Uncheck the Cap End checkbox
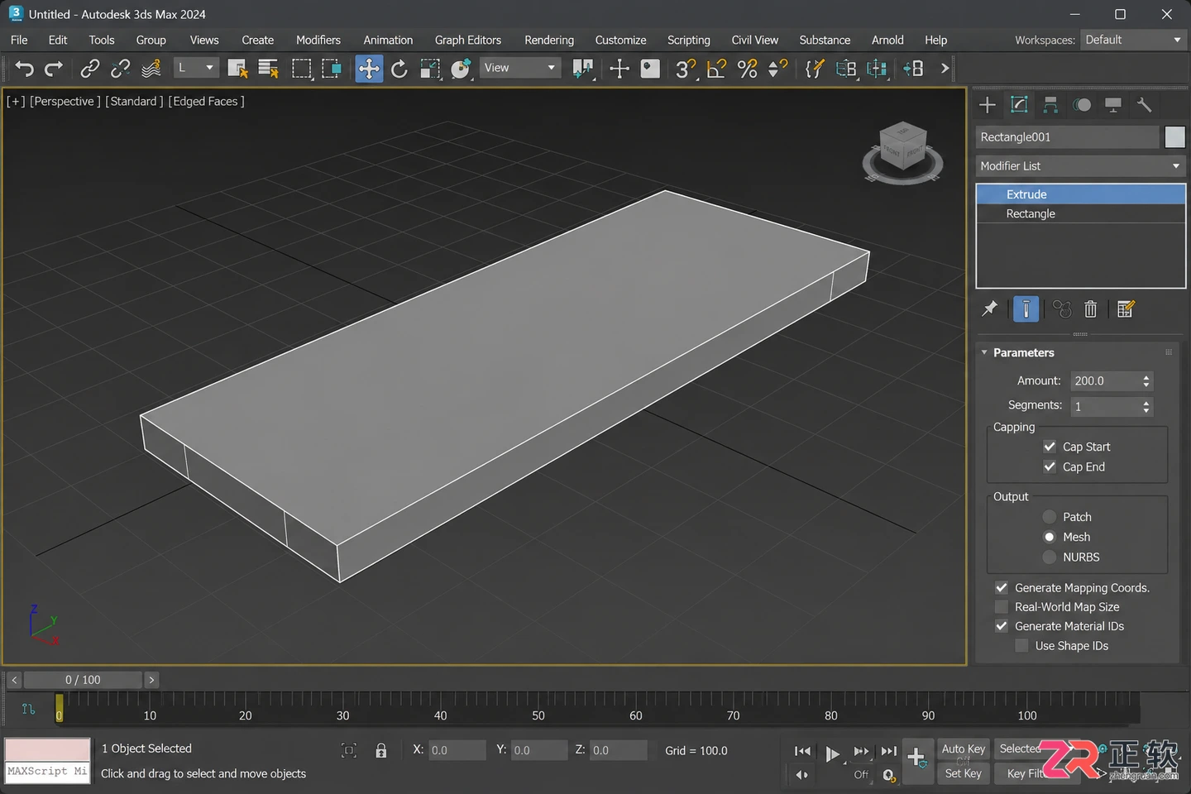The height and width of the screenshot is (794, 1191). (1050, 467)
